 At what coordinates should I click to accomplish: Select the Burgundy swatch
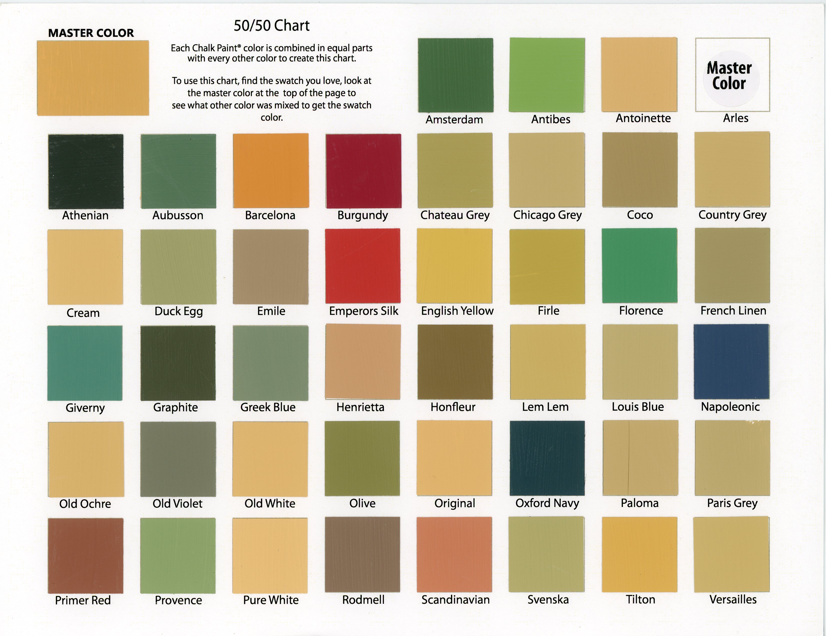click(363, 171)
